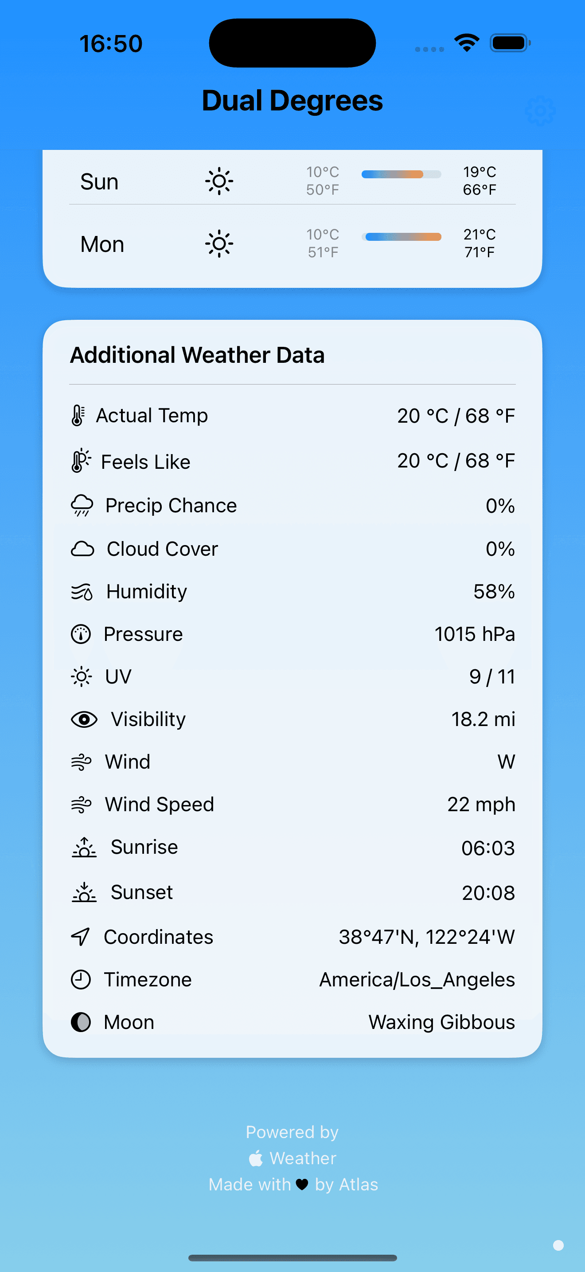Tap the Wi-Fi status icon
This screenshot has height=1272, width=585.
click(467, 43)
